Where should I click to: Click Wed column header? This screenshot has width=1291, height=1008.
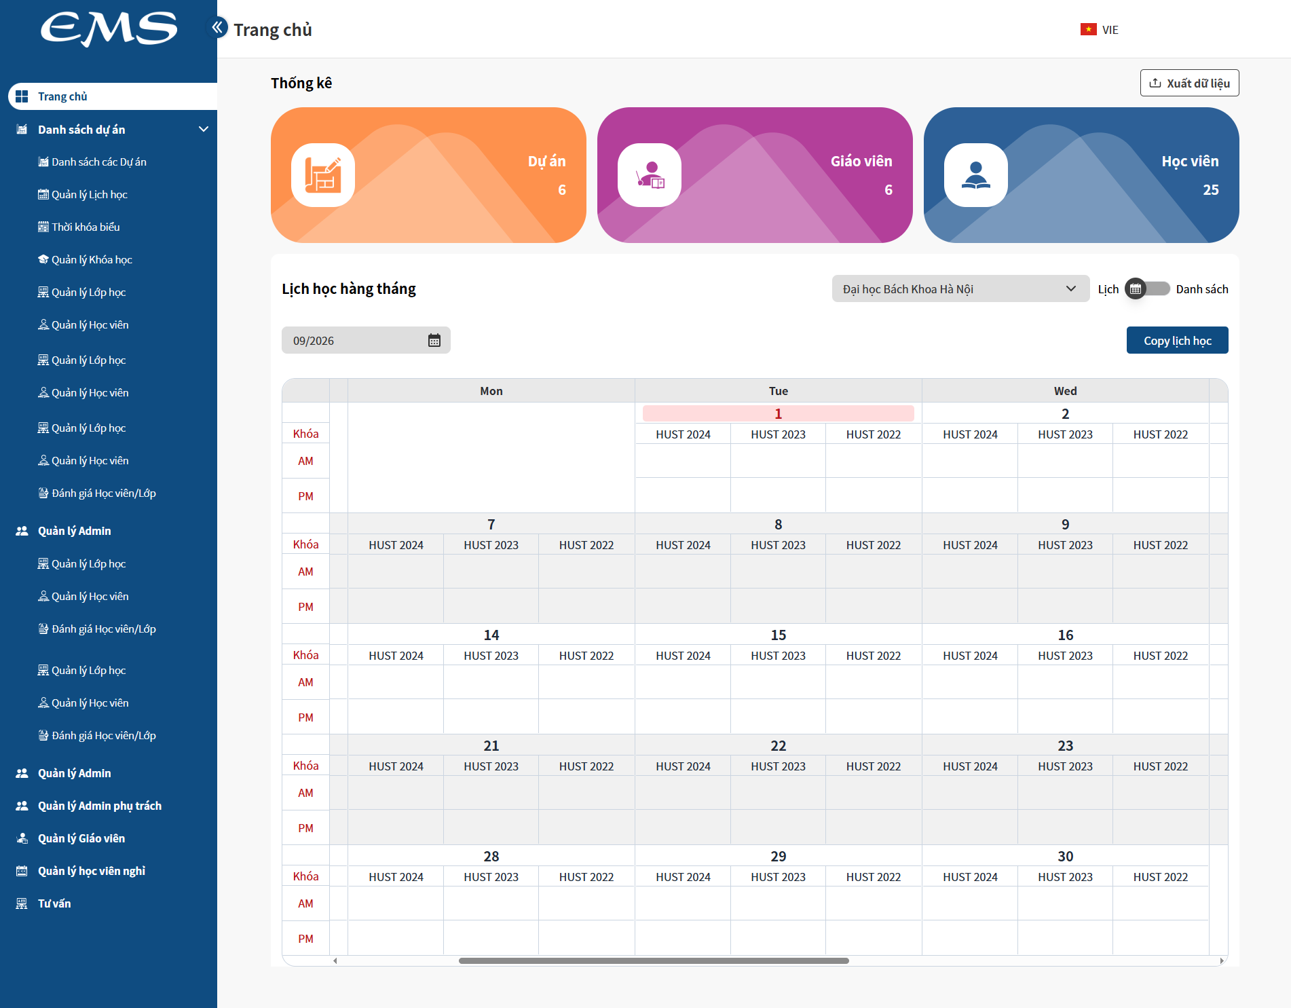1065,391
